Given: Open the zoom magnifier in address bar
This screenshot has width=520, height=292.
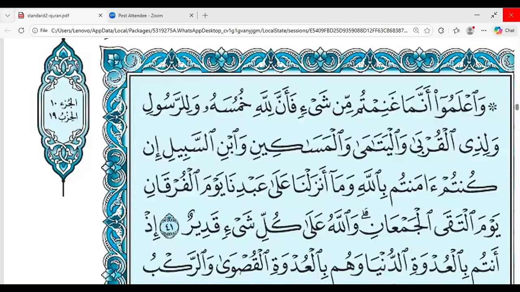Looking at the screenshot, I should 416,30.
